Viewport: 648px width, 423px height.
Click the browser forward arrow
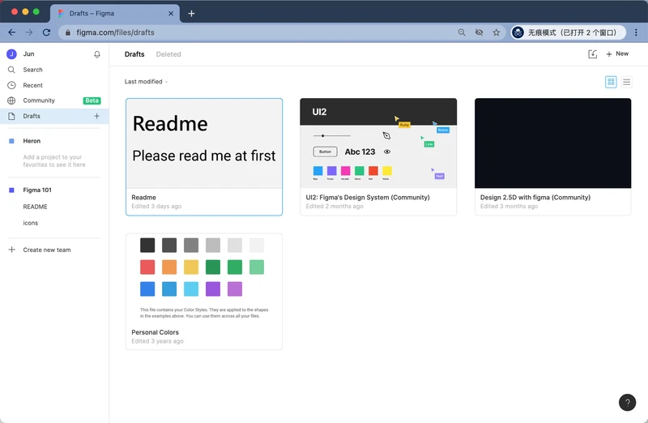pos(29,32)
